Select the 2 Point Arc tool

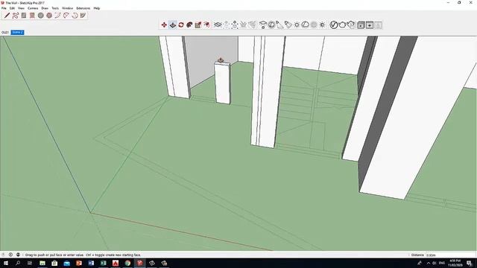66,16
